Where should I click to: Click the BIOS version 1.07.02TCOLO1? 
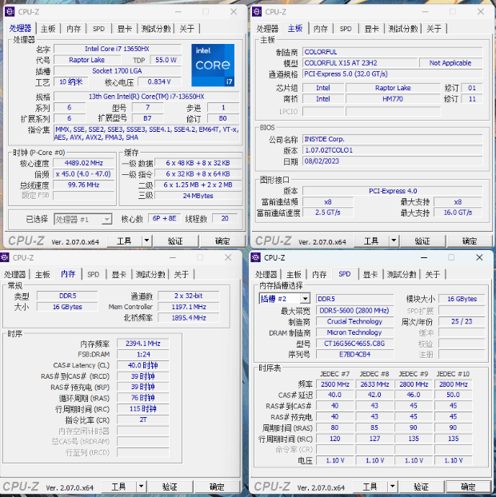[x=392, y=150]
